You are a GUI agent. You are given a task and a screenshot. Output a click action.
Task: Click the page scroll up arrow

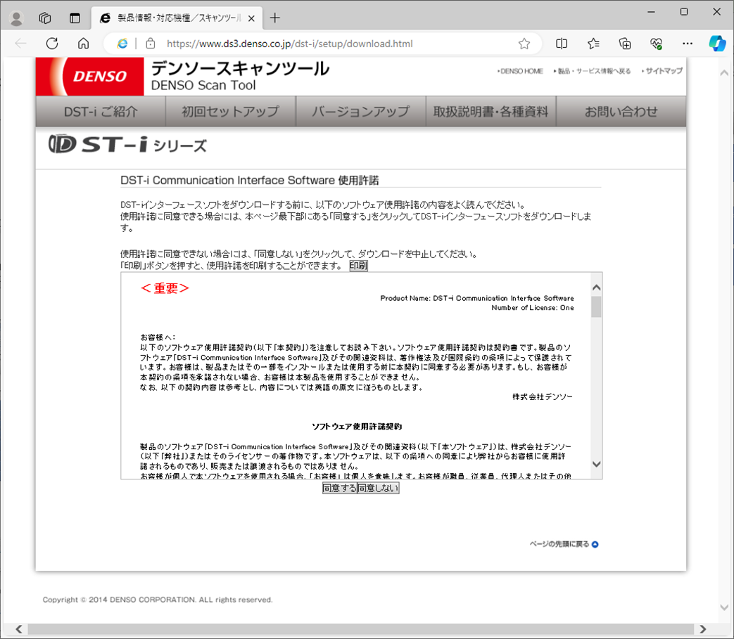pos(724,73)
